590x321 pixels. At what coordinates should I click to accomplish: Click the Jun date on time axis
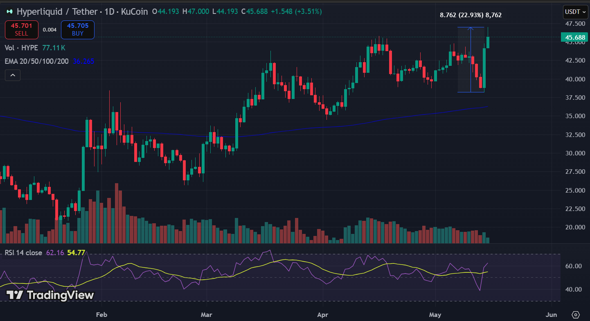[552, 315]
